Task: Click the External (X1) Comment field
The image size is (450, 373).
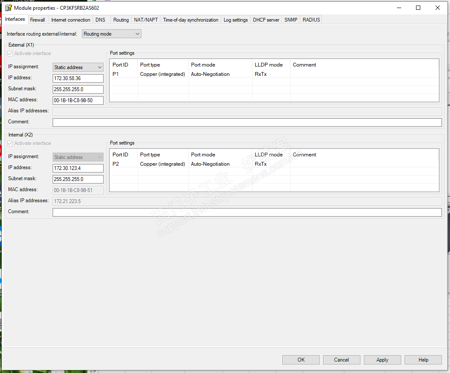Action: pos(247,122)
